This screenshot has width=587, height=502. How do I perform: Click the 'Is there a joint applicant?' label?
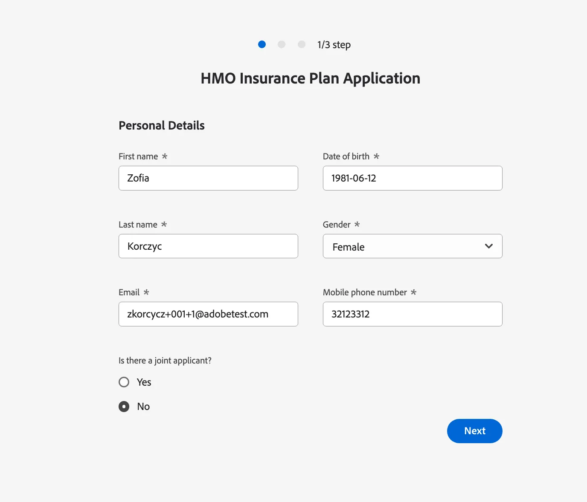point(165,361)
